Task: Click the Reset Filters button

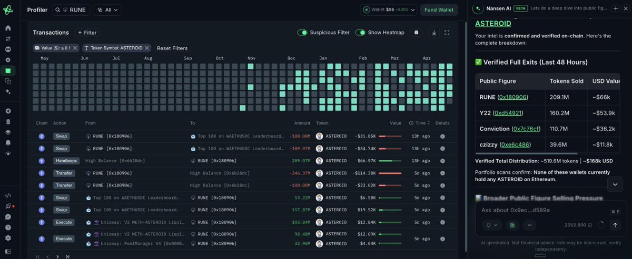Action: click(x=172, y=48)
